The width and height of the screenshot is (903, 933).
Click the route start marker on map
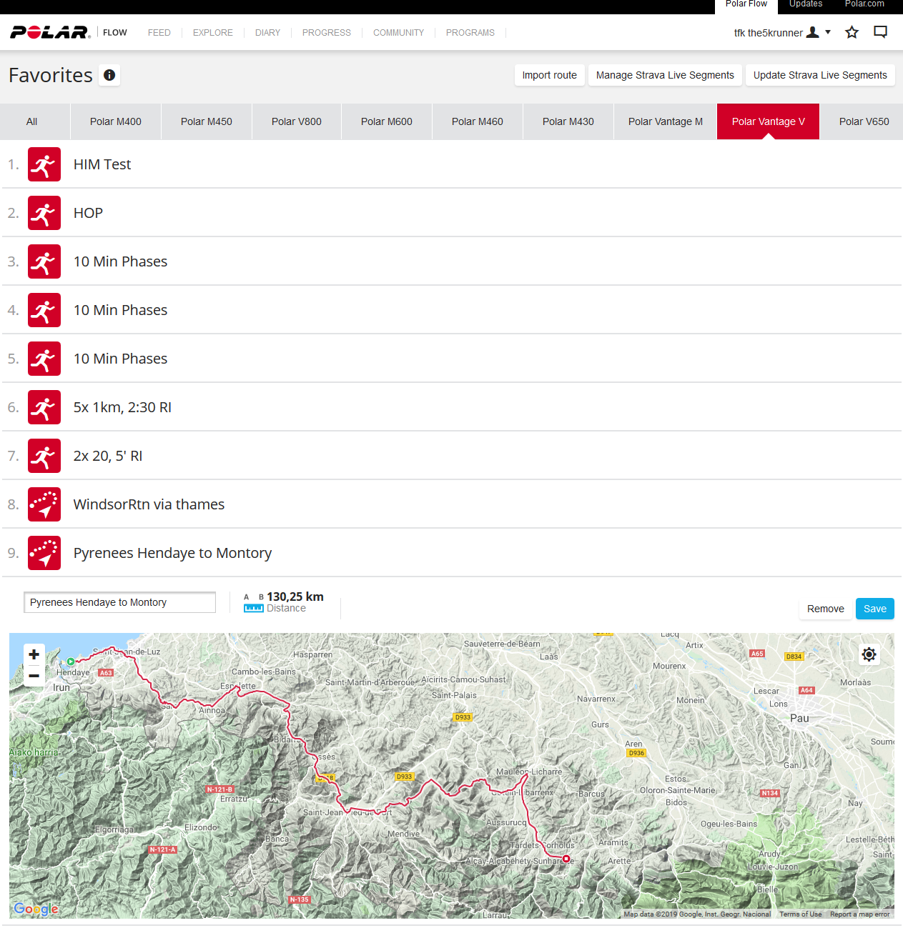pyautogui.click(x=71, y=662)
